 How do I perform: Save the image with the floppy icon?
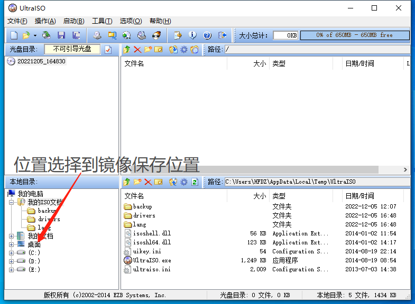[61, 35]
